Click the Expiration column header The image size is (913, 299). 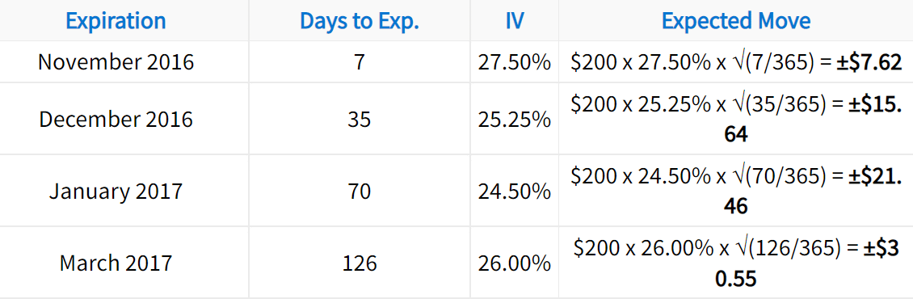116,21
